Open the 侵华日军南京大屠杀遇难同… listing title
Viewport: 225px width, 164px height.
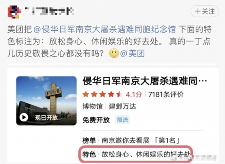coord(145,81)
